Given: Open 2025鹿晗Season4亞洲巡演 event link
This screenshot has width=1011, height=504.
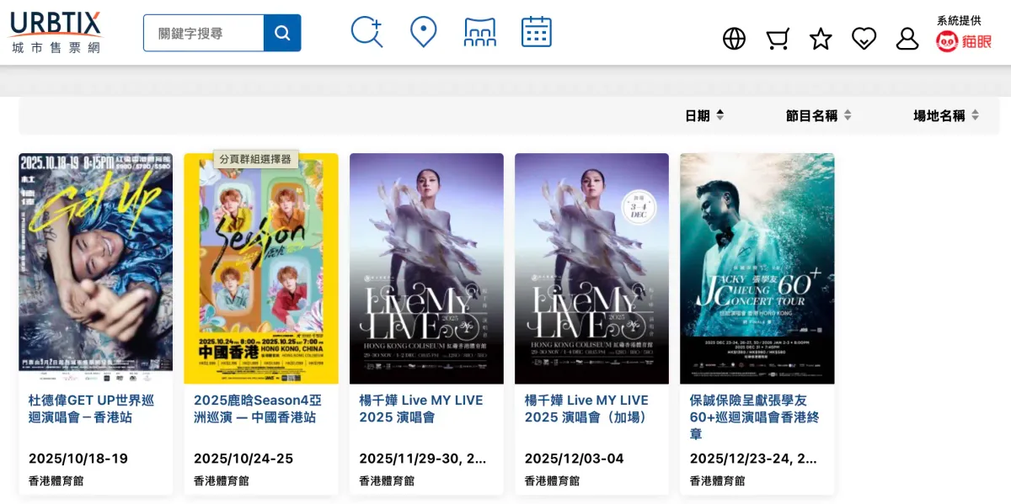Looking at the screenshot, I should click(257, 409).
